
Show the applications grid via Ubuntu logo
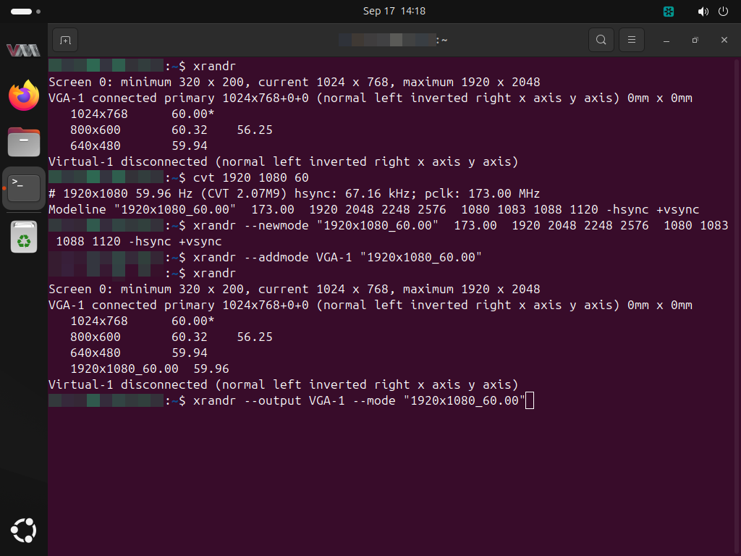(x=24, y=531)
